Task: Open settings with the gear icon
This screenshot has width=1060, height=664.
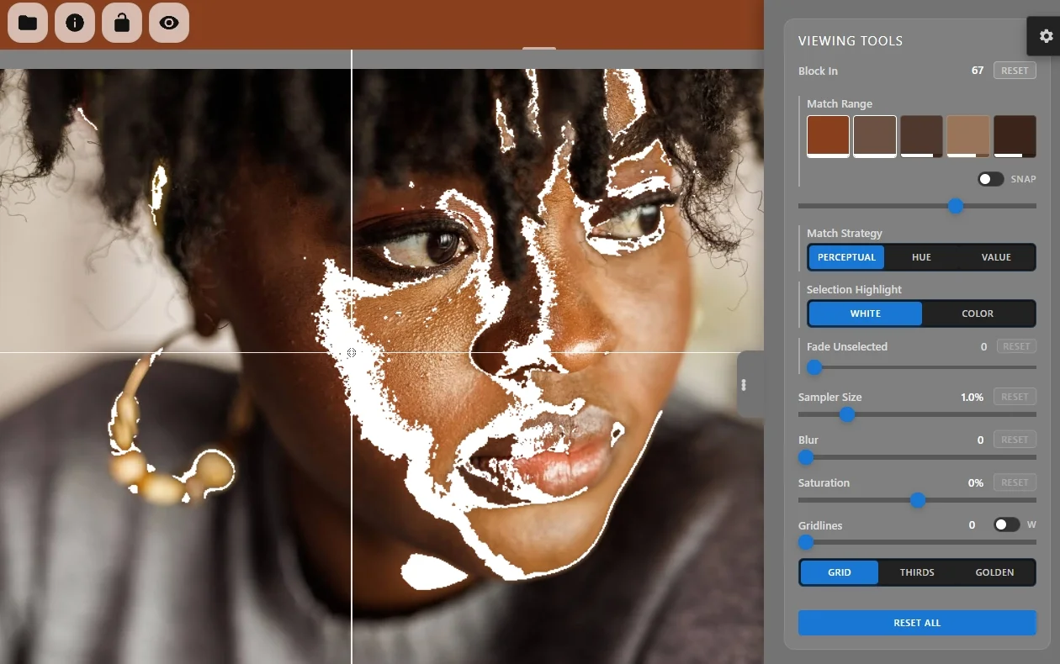Action: pyautogui.click(x=1045, y=36)
